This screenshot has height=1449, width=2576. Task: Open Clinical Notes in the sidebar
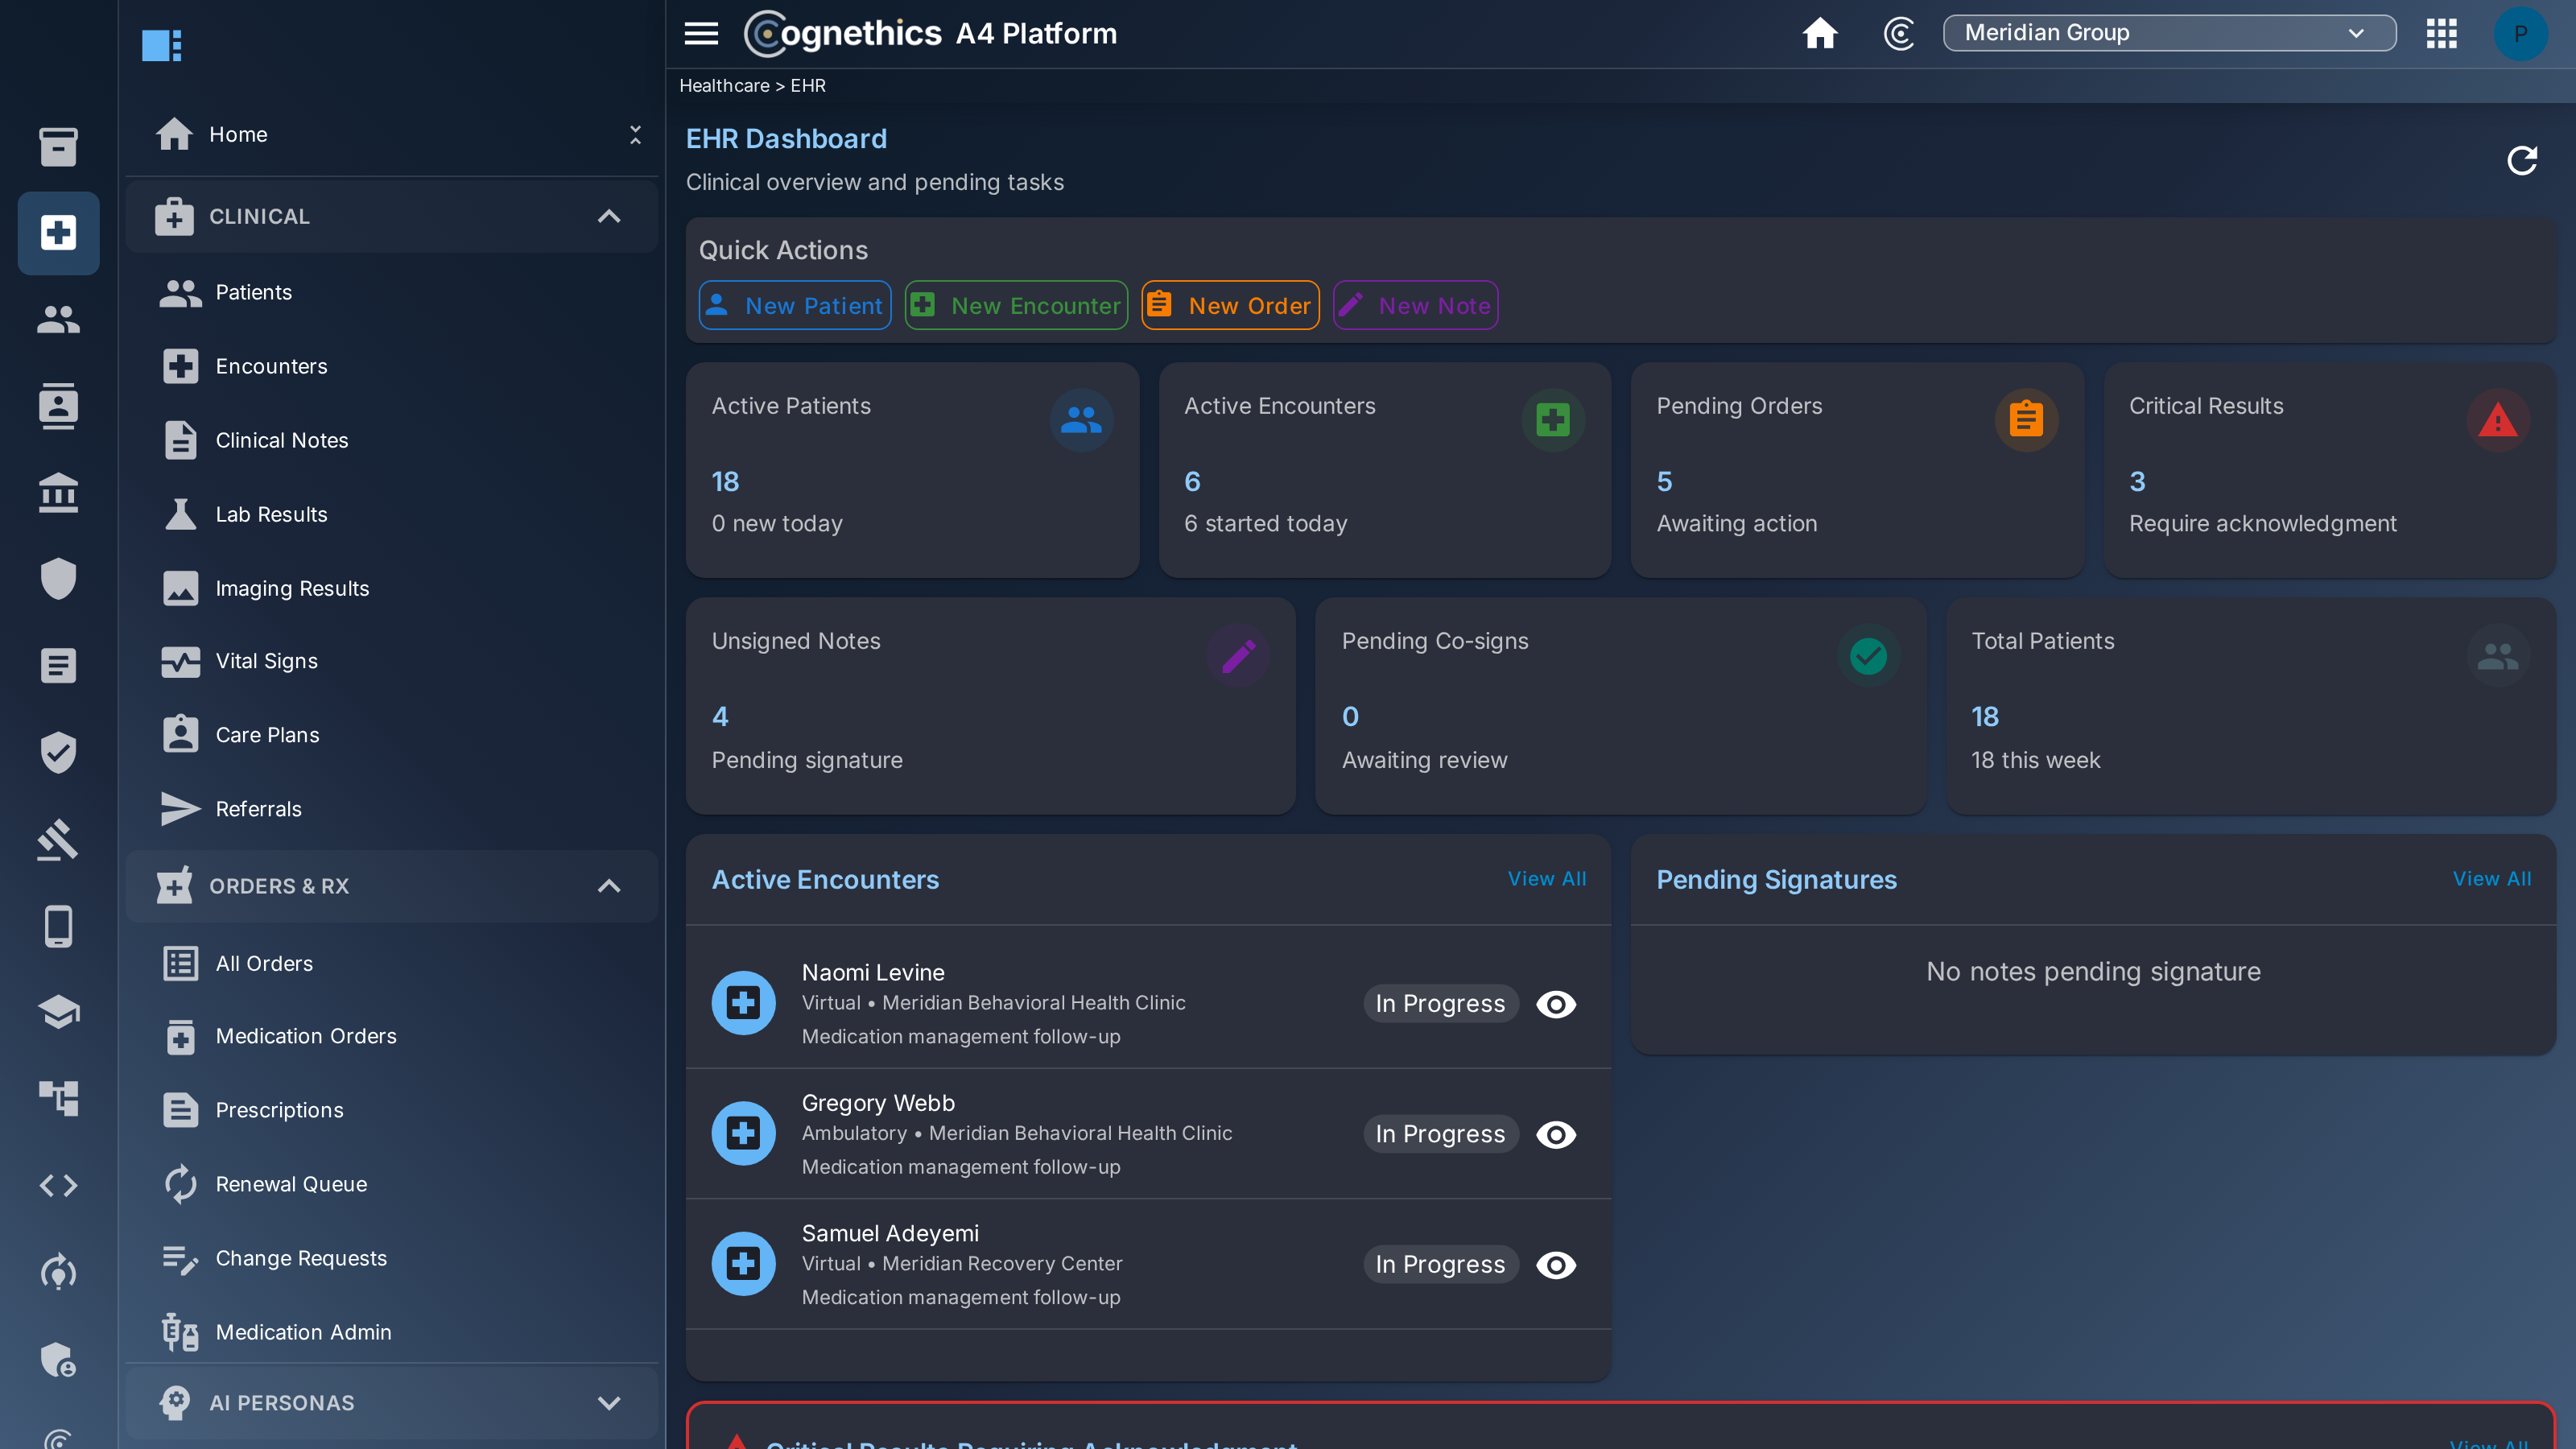[392, 440]
